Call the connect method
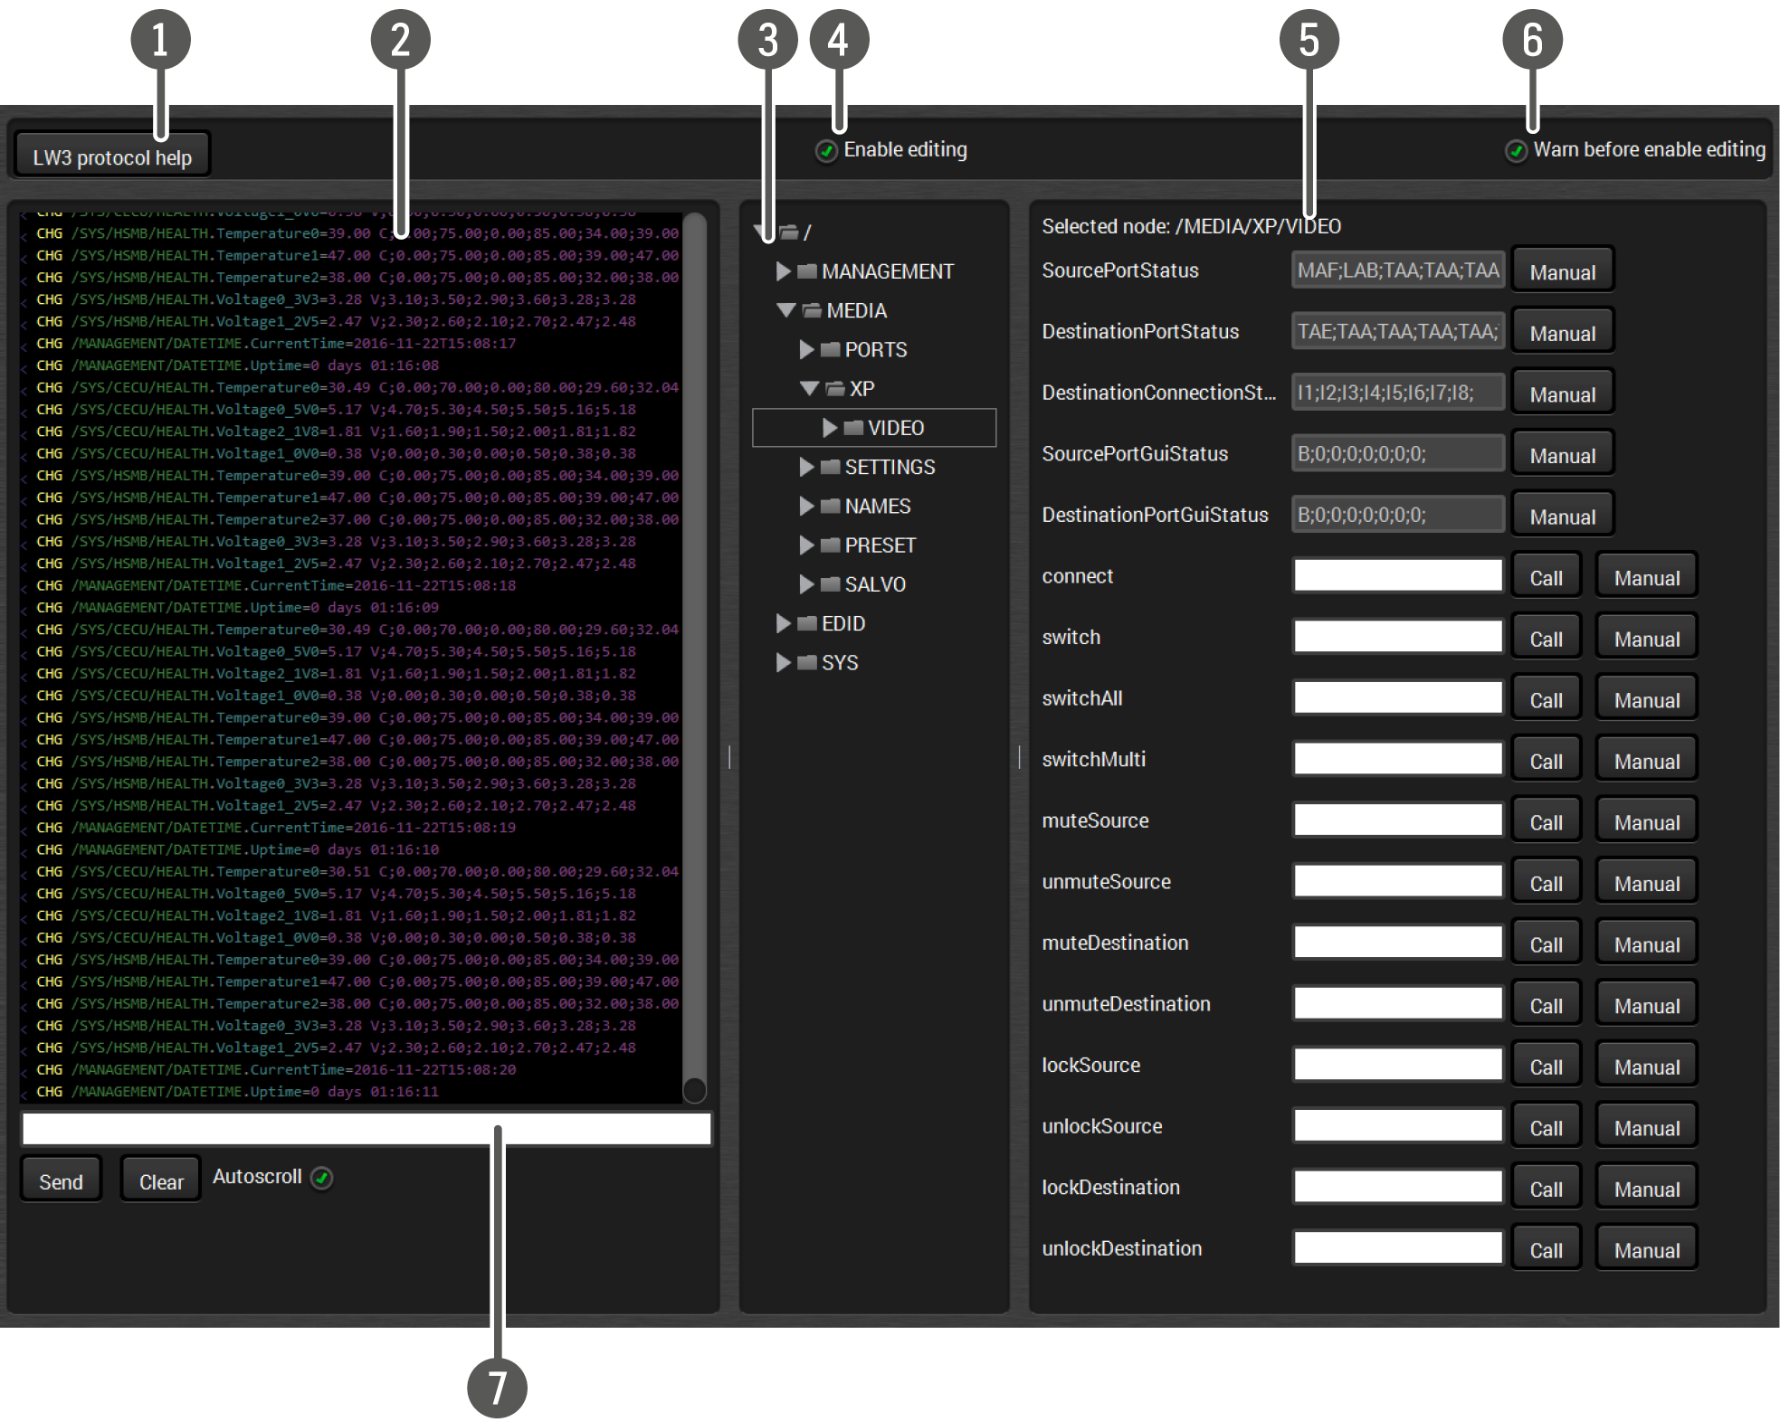The image size is (1780, 1422). click(1546, 577)
